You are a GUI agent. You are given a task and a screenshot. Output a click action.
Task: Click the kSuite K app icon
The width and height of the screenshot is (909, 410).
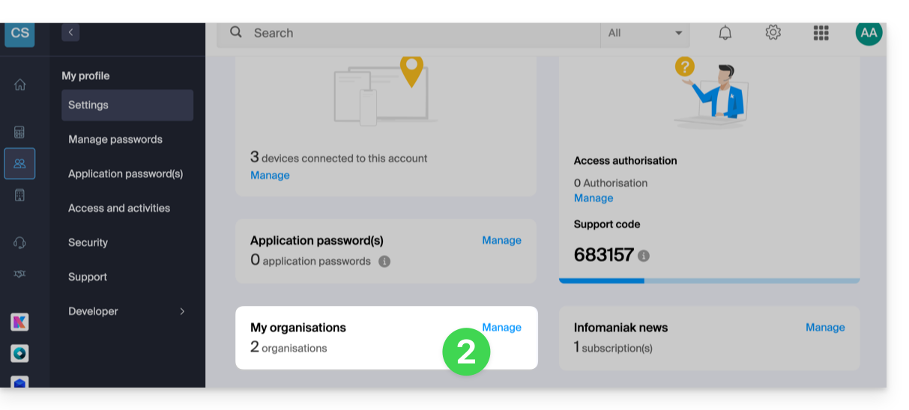pos(19,322)
